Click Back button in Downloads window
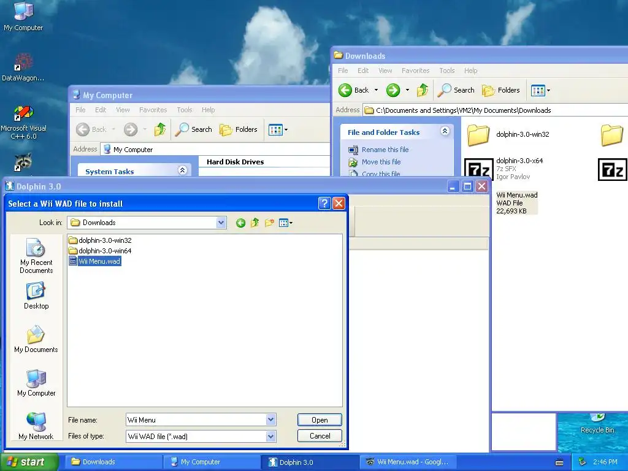 353,90
